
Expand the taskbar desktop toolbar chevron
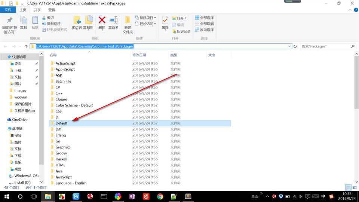261,193
